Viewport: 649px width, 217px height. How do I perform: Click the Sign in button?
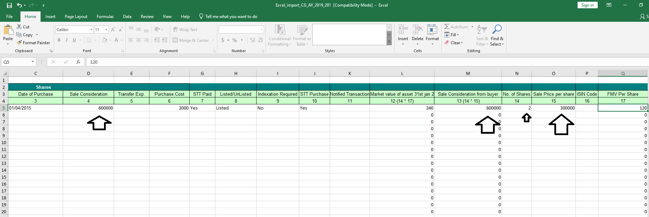coord(587,5)
